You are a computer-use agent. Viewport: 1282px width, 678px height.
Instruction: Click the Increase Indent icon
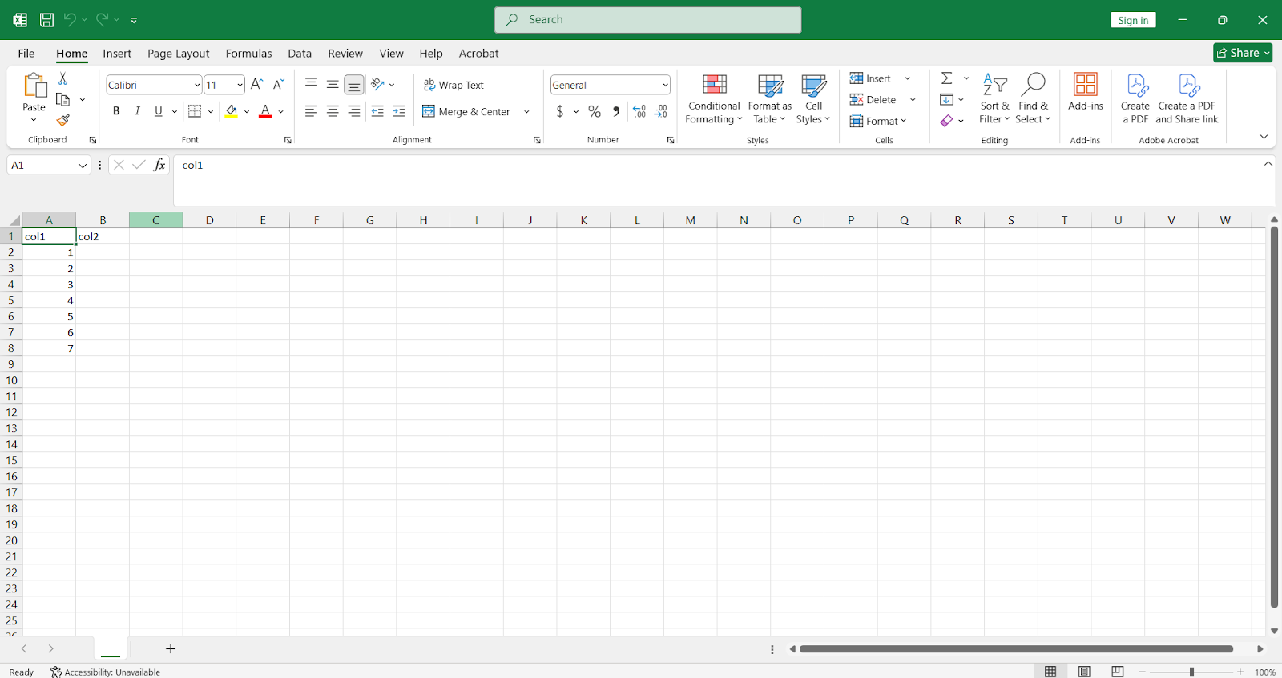pos(398,111)
